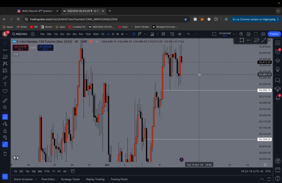282x183 pixels.
Task: Select the 4h interval
Action: coord(108,34)
